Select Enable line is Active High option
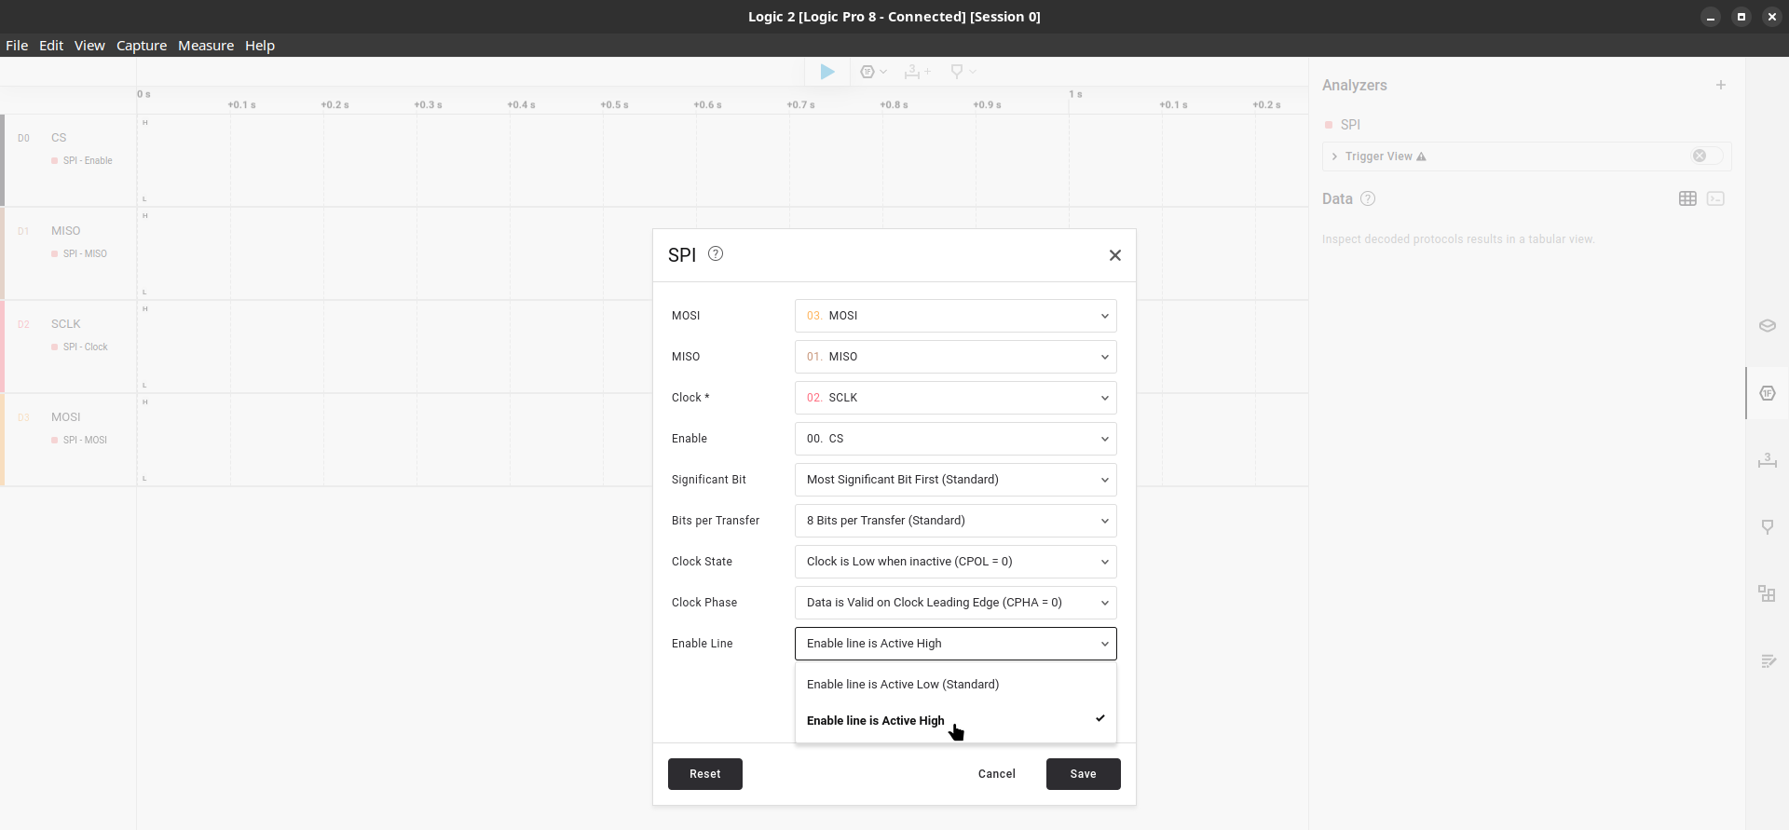The image size is (1789, 830). [955, 721]
